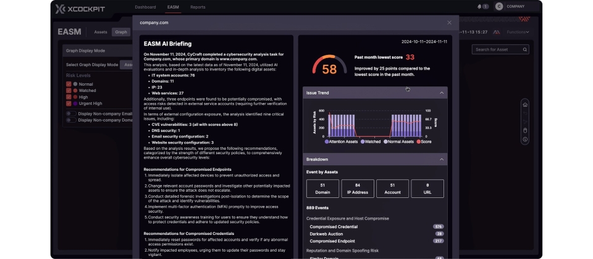Click the info icon in graph toolbar
The image size is (593, 259).
tap(524, 139)
